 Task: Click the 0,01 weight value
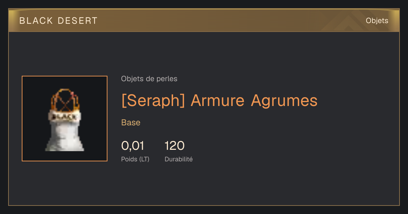click(x=133, y=146)
